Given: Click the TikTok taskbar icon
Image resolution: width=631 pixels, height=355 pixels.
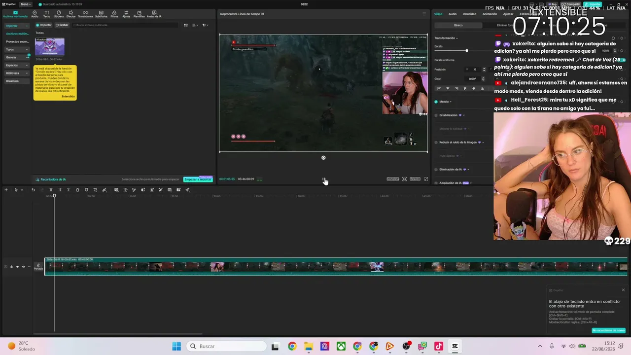Looking at the screenshot, I should pos(438,346).
